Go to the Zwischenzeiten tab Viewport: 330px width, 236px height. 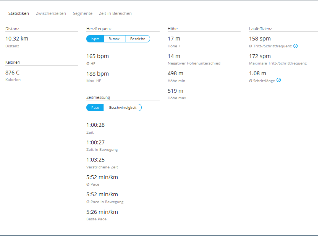pyautogui.click(x=51, y=13)
